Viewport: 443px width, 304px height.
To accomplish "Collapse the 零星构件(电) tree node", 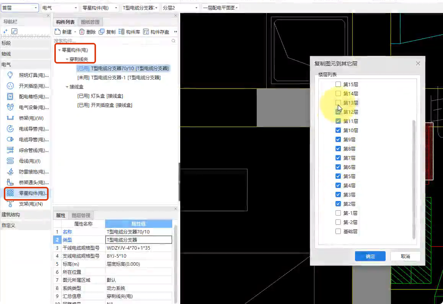I will pos(59,50).
